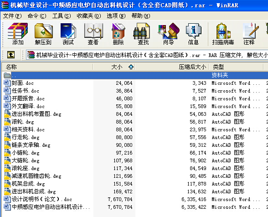268x217 pixels.
Task: Open the 收藏夹(O) menu
Action: [89, 16]
